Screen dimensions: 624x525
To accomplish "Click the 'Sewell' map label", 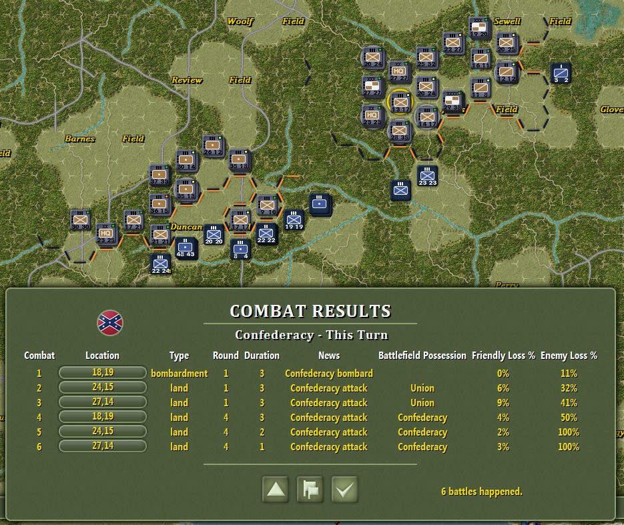I will [507, 21].
